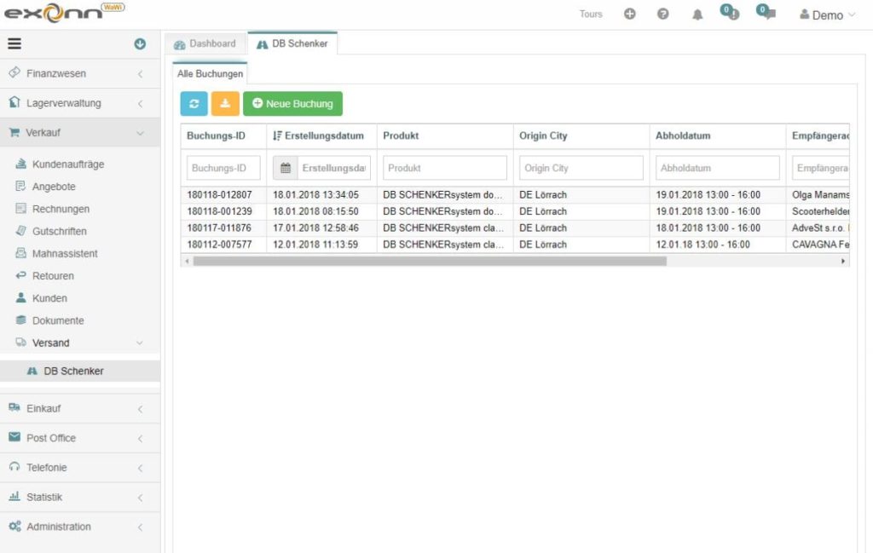
Task: Select DB Schenker in the sidebar
Action: [80, 371]
